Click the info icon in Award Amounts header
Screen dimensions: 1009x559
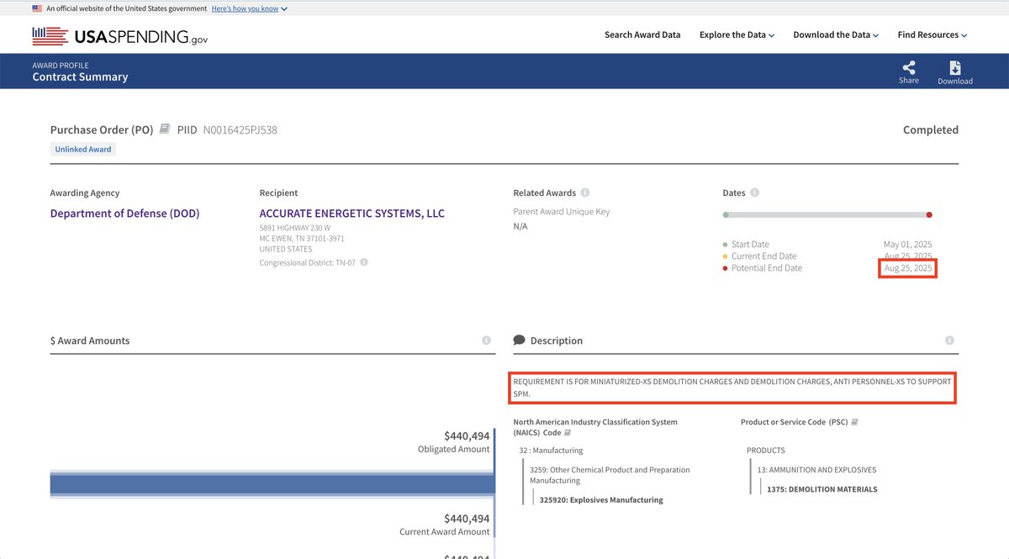[486, 340]
